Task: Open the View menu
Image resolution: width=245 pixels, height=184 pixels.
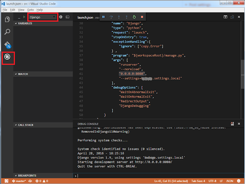Action: [x=21, y=10]
